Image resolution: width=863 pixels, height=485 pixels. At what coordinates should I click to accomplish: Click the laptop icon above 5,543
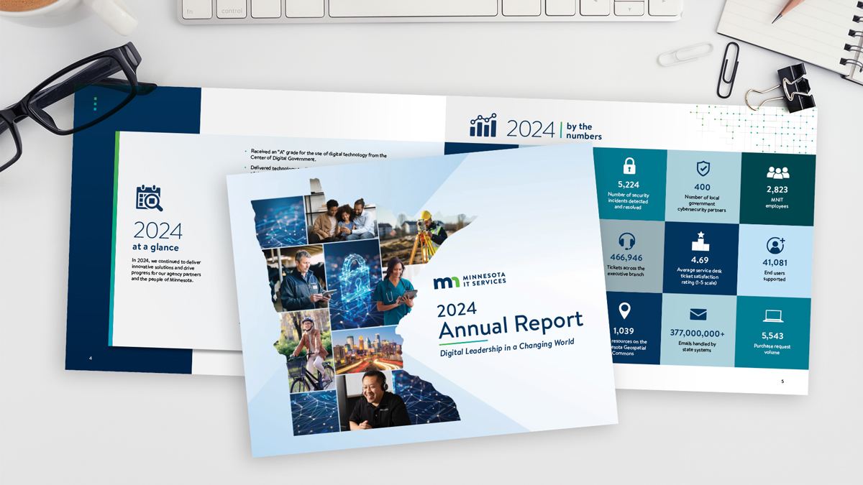772,316
